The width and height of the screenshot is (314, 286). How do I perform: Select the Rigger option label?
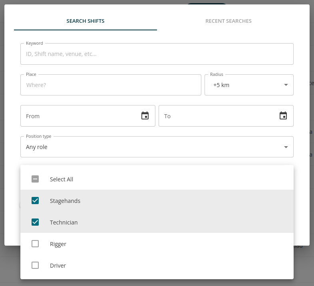[x=58, y=244]
